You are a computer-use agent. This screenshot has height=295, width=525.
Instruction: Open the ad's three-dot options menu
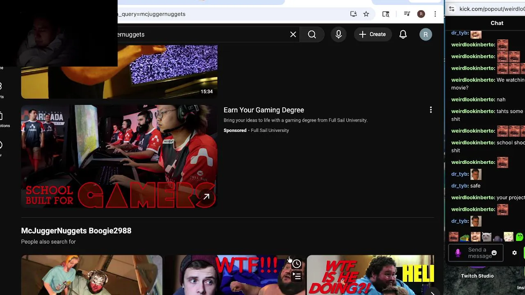pos(431,110)
